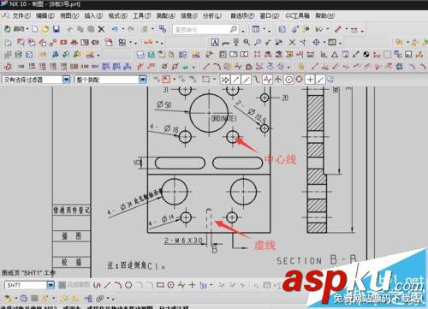Click the Undo arrow icon
428x309 pixels.
click(x=115, y=29)
